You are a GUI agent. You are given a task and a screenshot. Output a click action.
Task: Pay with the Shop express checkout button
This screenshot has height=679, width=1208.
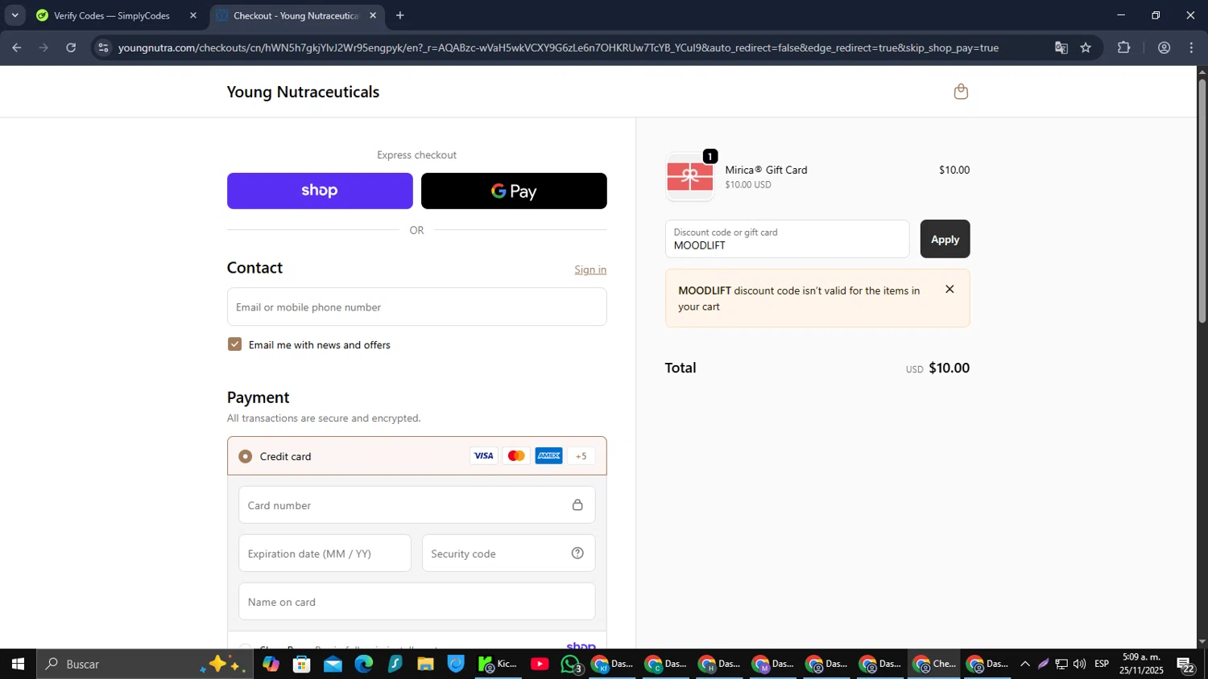pyautogui.click(x=320, y=191)
